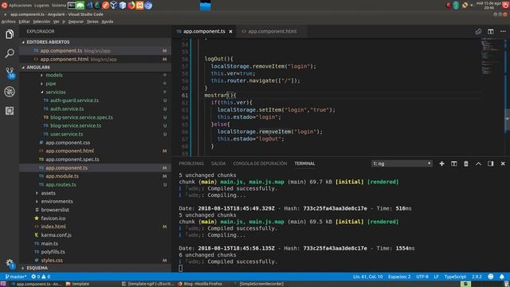Click the errors and warnings count in status bar
The image size is (510, 287).
(x=41, y=277)
